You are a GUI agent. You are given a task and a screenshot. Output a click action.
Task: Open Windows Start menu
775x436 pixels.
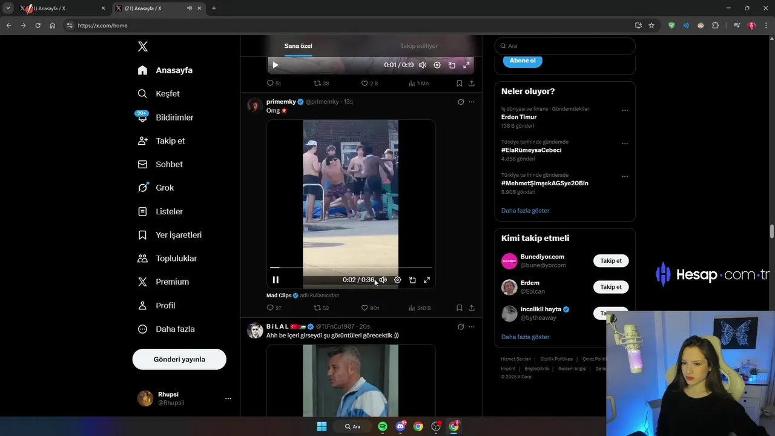[x=322, y=426]
